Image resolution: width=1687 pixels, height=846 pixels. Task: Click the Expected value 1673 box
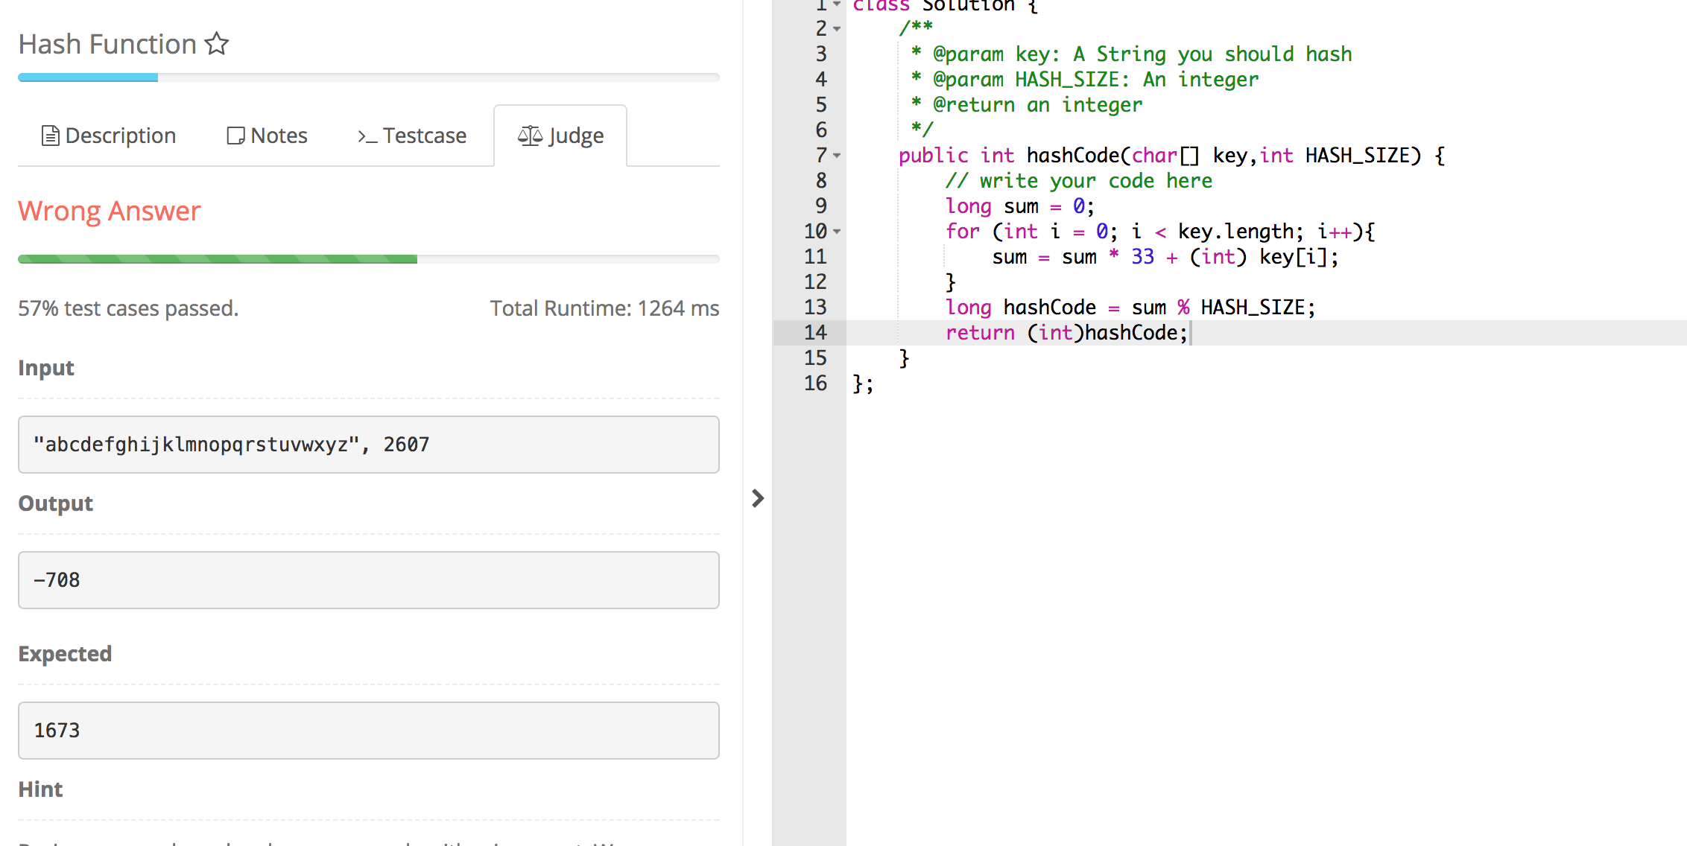pos(369,731)
